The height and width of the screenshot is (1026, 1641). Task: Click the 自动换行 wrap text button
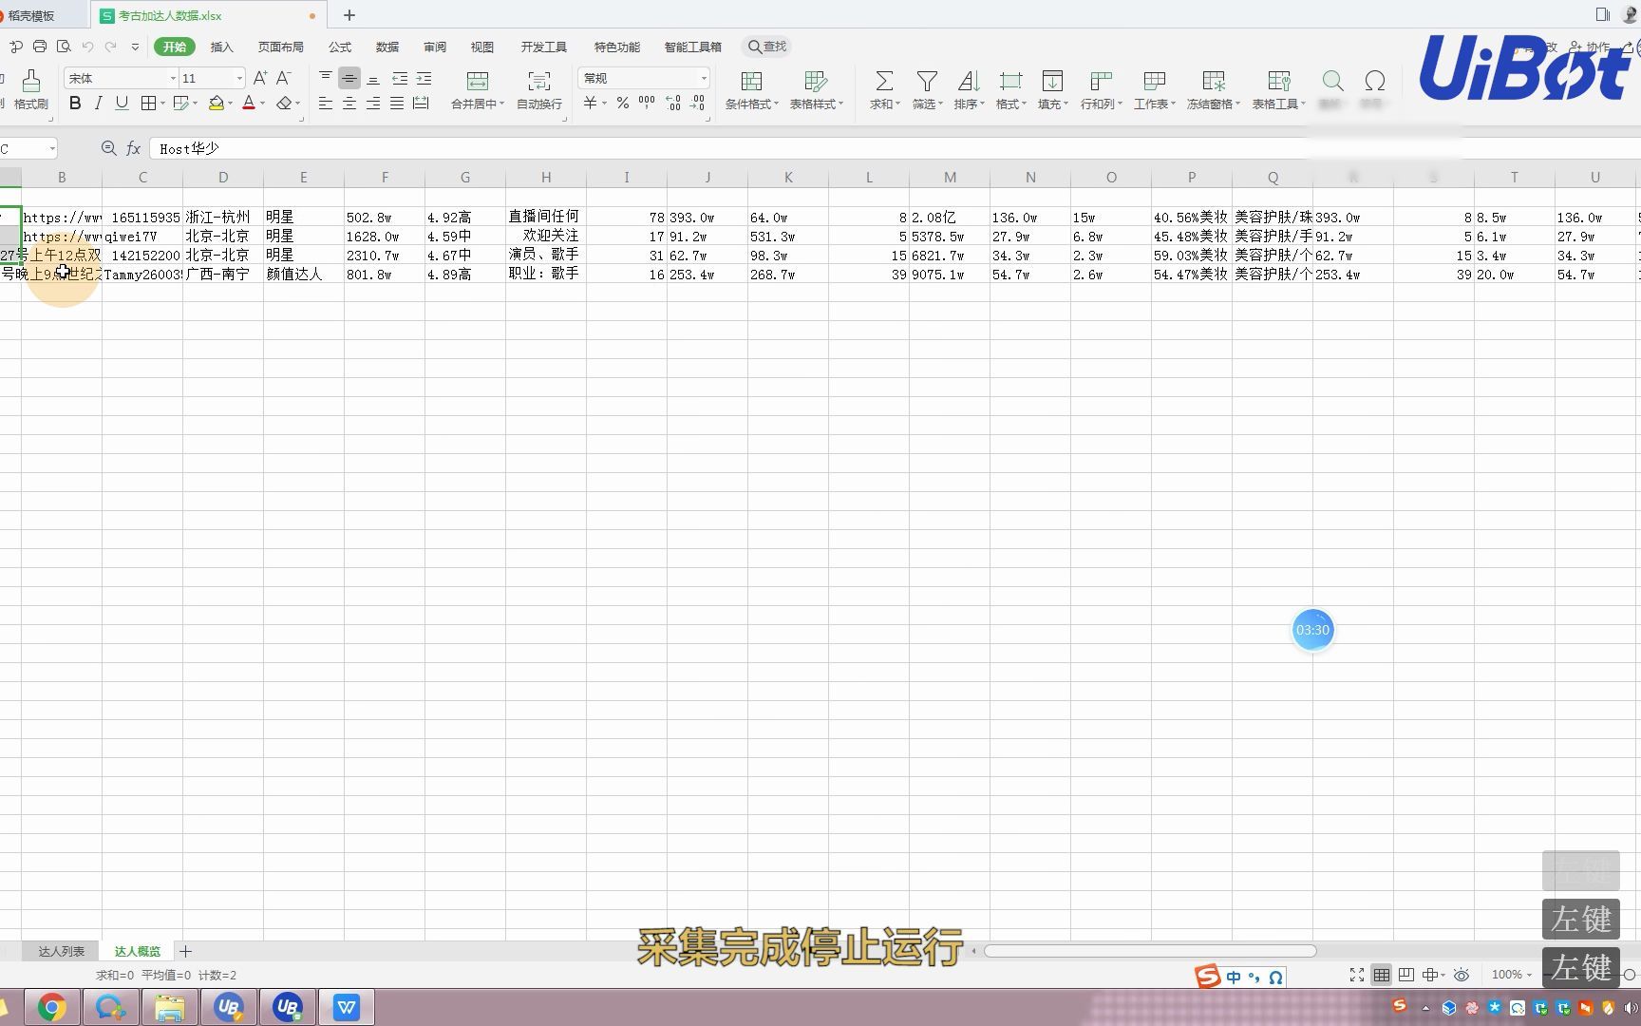point(538,90)
